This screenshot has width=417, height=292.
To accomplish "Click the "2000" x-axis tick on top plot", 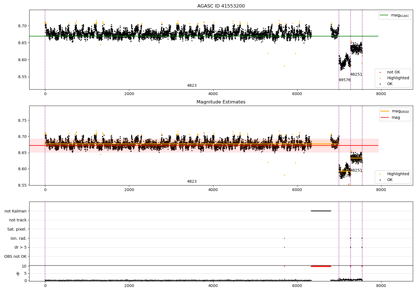I will tap(129, 94).
